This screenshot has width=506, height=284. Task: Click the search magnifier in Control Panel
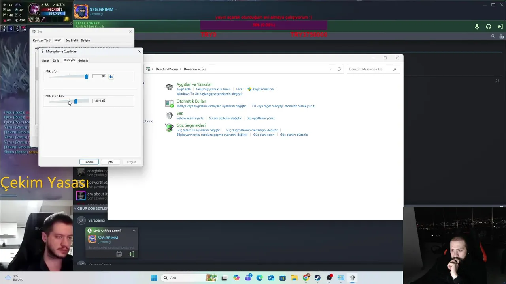395,69
